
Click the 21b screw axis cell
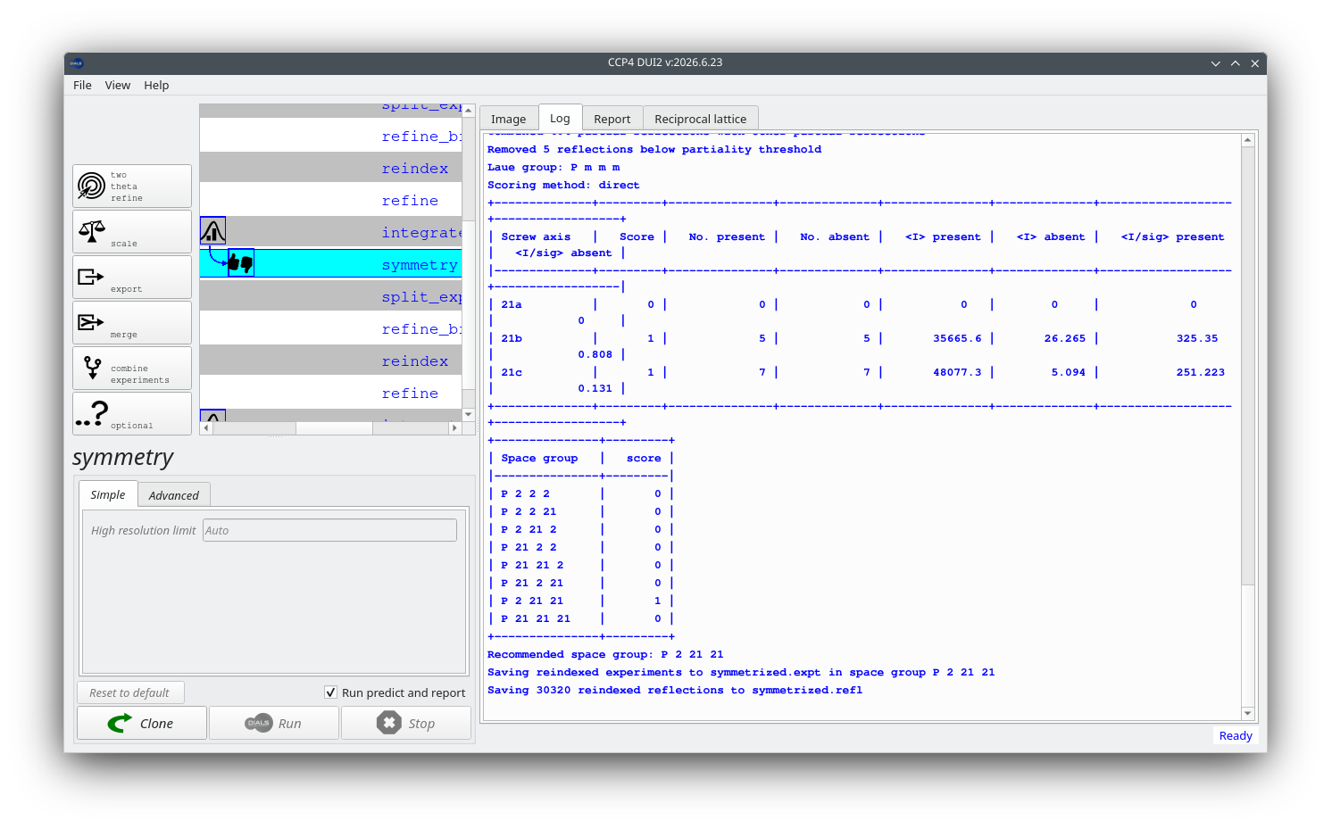512,338
